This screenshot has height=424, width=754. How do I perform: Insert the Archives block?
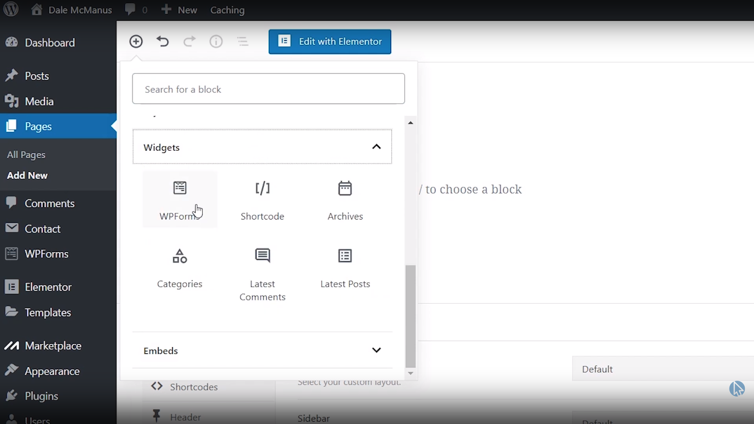(345, 200)
